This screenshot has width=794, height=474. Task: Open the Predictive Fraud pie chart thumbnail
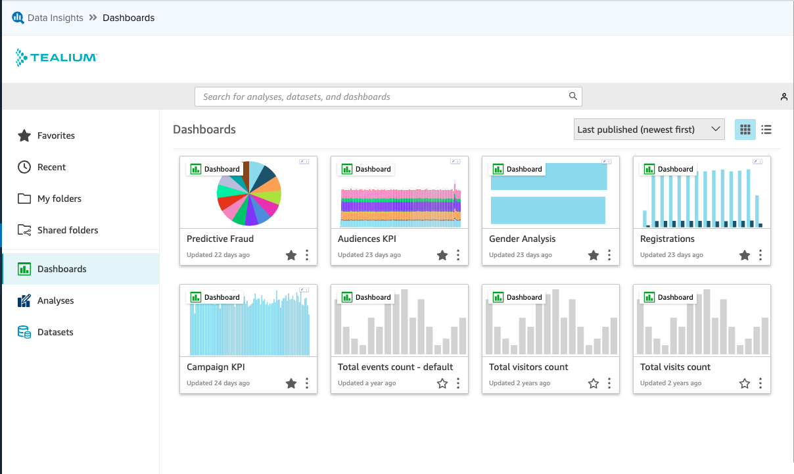[x=248, y=193]
